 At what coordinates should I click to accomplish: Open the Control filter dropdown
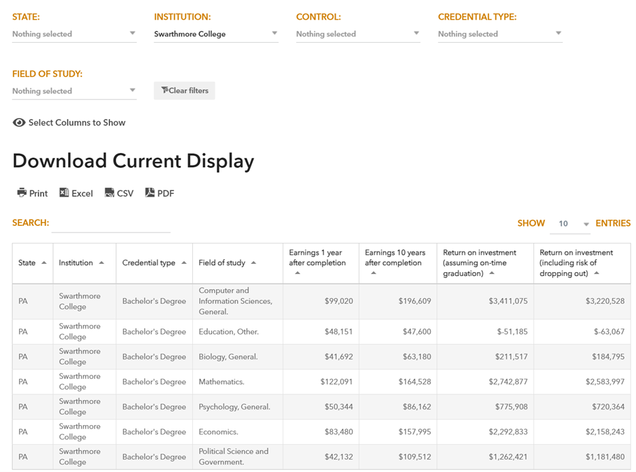[x=357, y=34]
